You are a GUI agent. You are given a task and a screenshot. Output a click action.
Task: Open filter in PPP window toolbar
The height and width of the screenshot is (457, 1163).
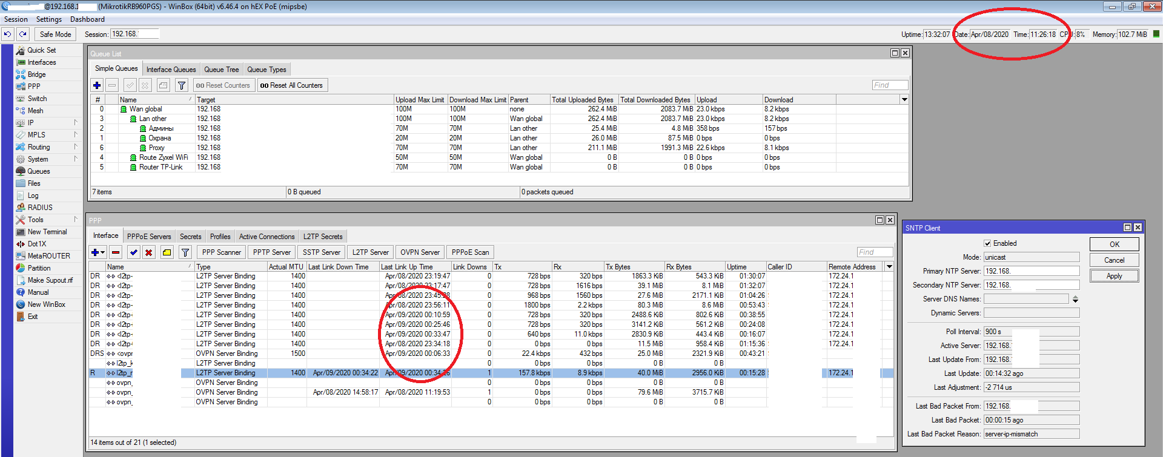(185, 252)
